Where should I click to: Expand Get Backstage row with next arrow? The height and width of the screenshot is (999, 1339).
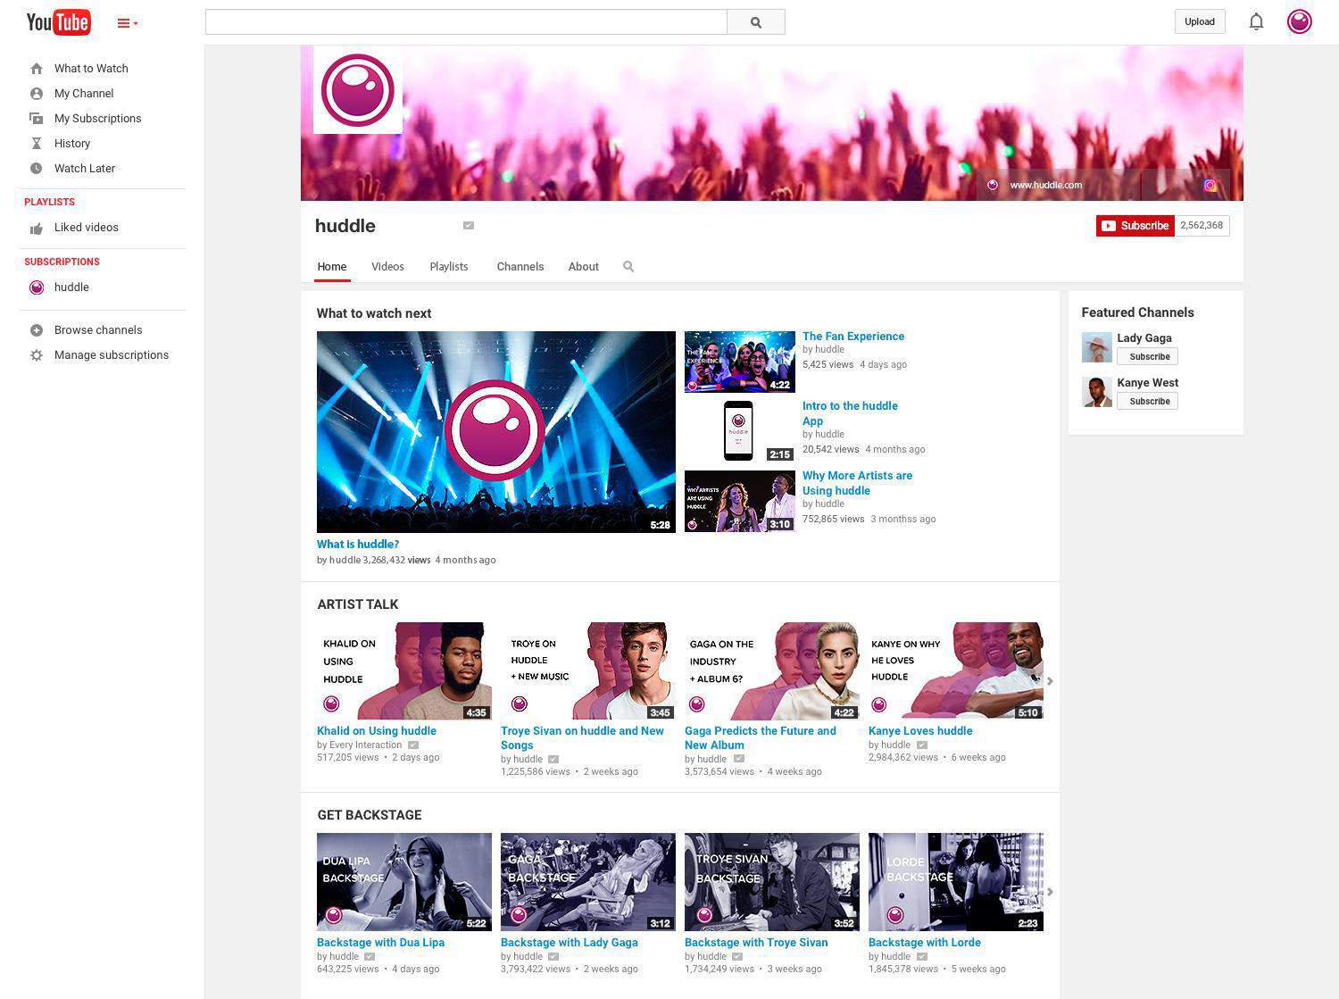(x=1050, y=892)
